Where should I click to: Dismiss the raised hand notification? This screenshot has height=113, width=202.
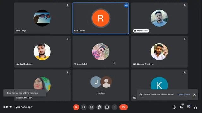[194, 95]
